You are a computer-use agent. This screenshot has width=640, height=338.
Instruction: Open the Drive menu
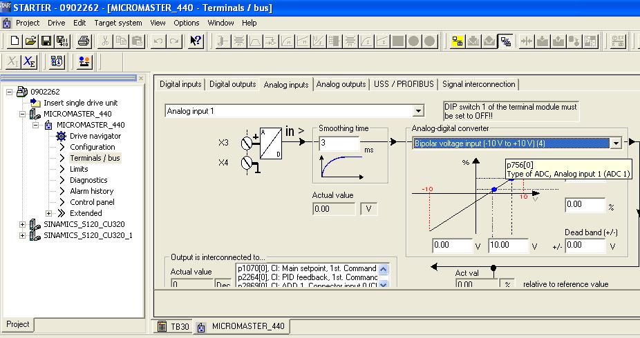click(x=56, y=23)
